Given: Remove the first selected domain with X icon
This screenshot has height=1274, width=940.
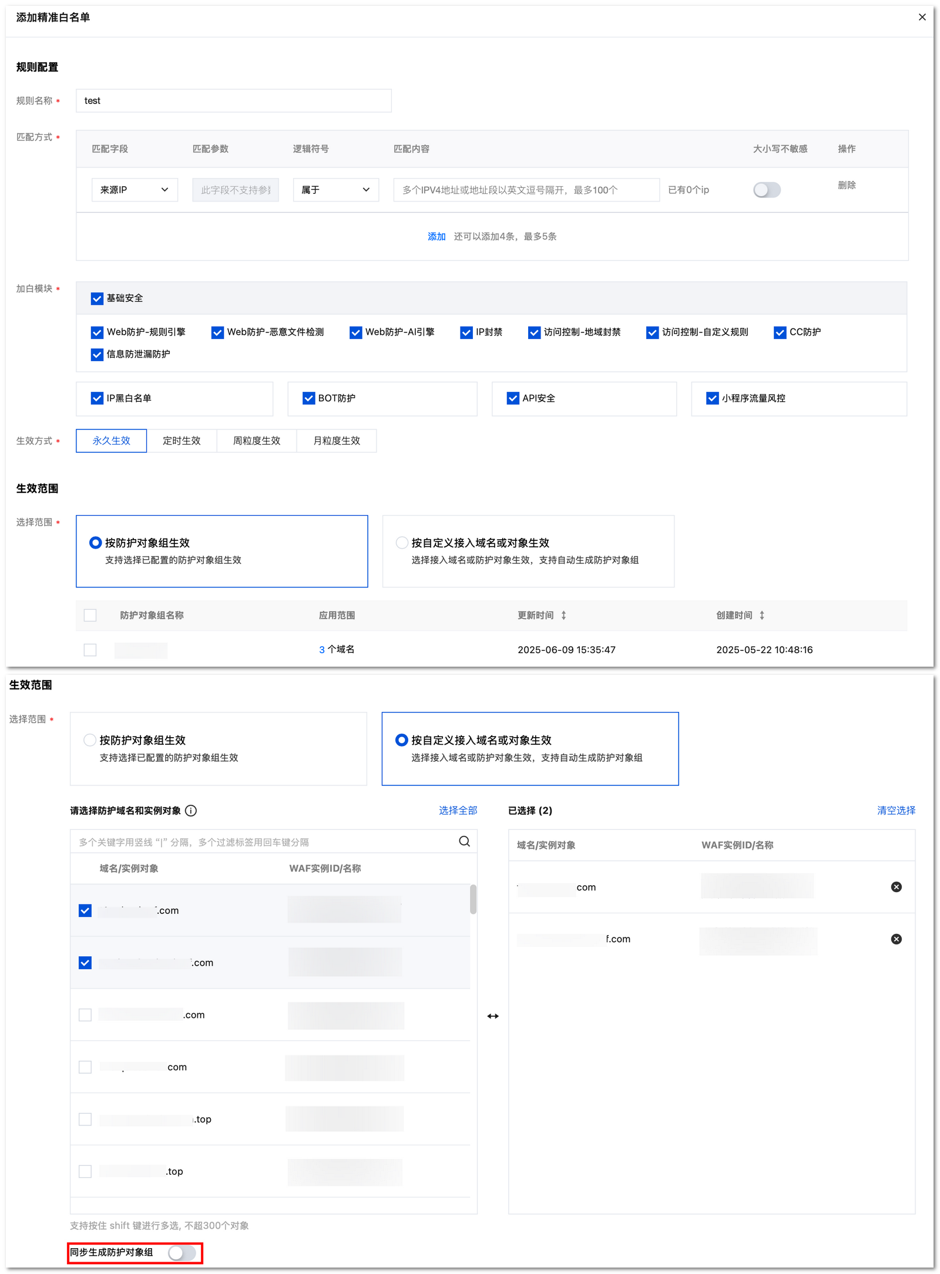Looking at the screenshot, I should (896, 887).
